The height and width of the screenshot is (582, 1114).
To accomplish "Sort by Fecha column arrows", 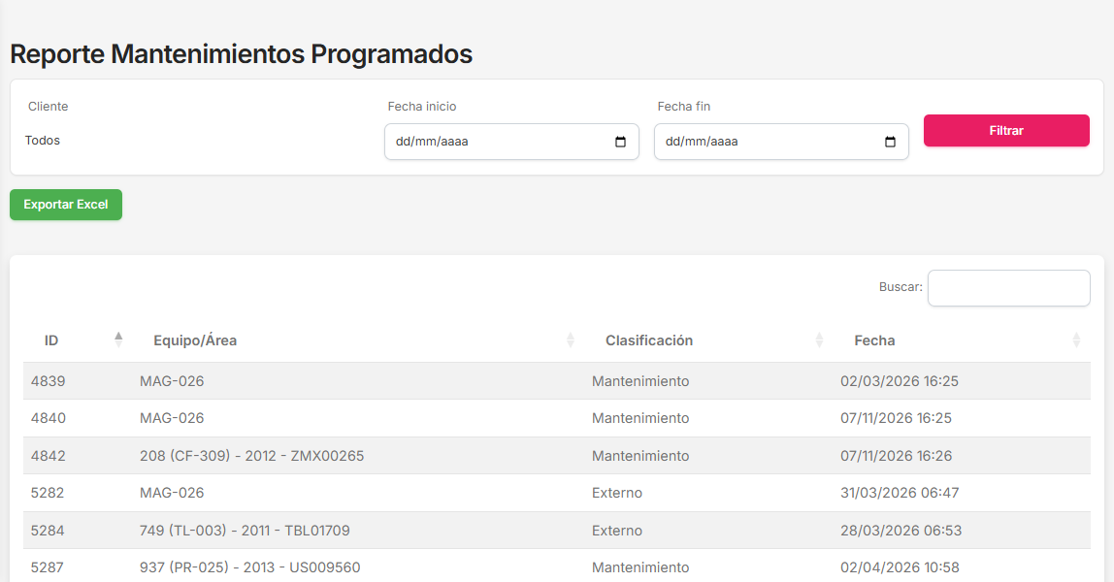I will click(x=1076, y=340).
